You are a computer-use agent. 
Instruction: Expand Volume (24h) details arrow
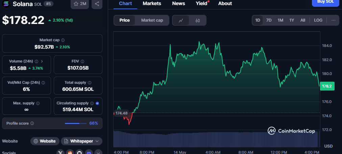tap(42, 61)
